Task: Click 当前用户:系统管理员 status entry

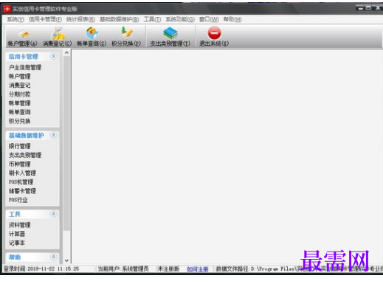Action: coord(123,269)
